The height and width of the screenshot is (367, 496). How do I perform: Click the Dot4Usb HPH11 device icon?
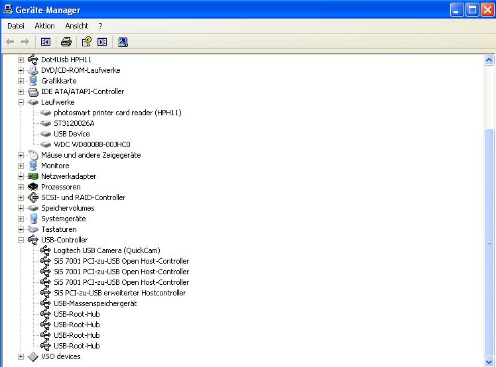33,60
